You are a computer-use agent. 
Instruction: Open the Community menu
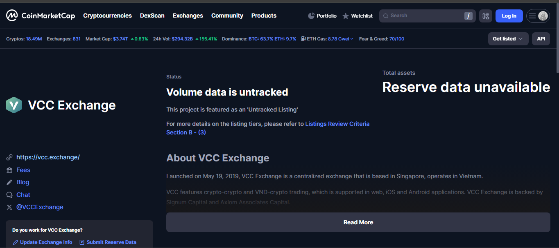pyautogui.click(x=227, y=16)
